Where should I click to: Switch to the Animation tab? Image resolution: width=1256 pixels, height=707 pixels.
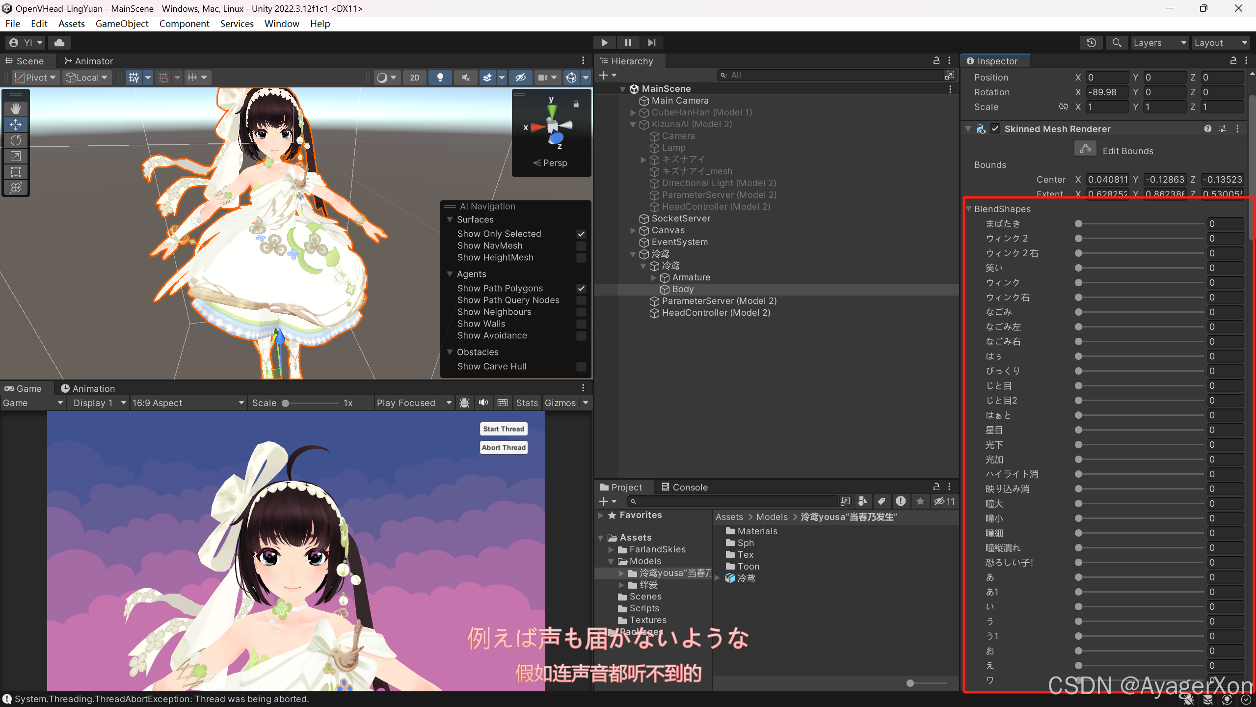click(x=87, y=388)
